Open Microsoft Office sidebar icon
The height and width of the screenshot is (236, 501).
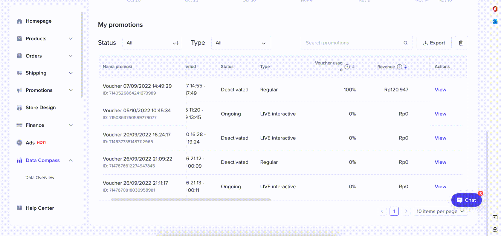(x=495, y=9)
